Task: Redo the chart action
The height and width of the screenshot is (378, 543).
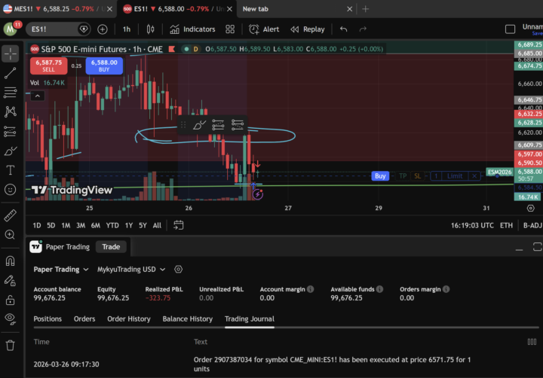Action: (363, 29)
